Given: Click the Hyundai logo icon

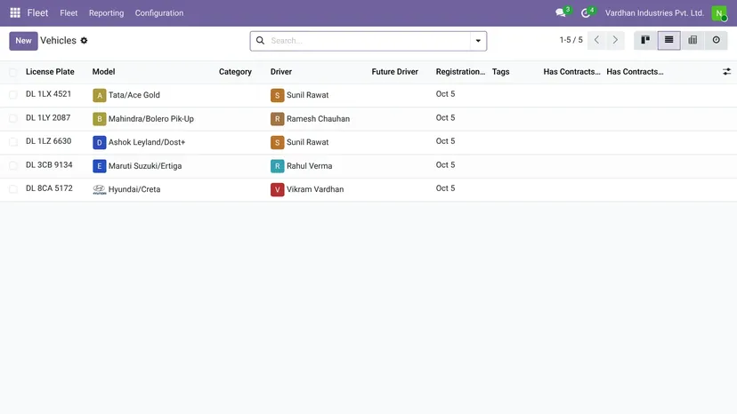Looking at the screenshot, I should click(99, 189).
